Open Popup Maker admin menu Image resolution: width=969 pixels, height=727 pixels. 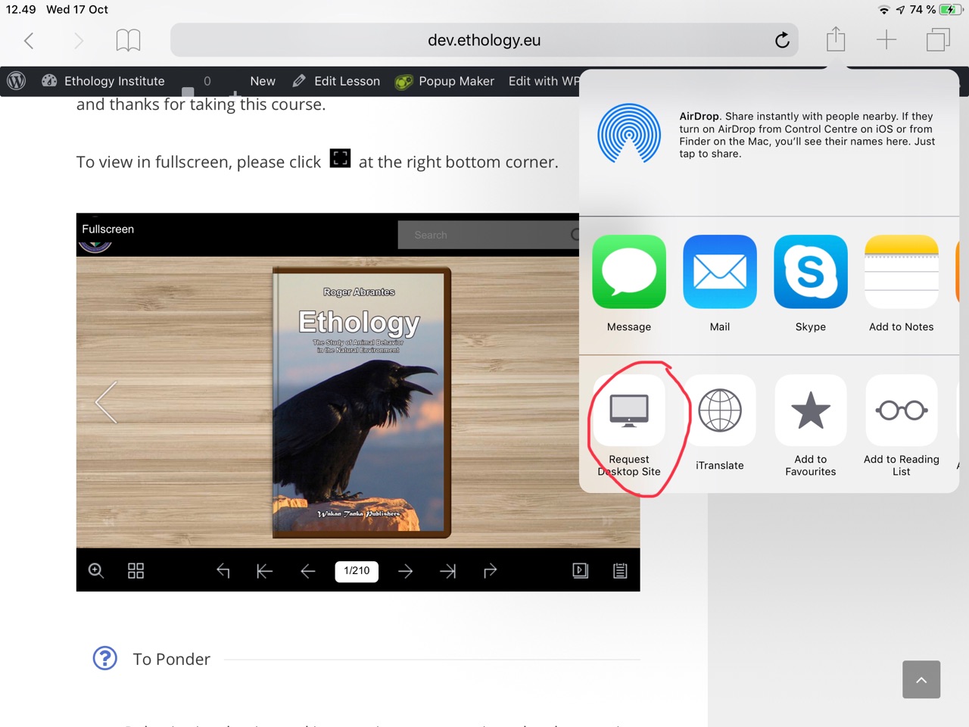pos(444,81)
